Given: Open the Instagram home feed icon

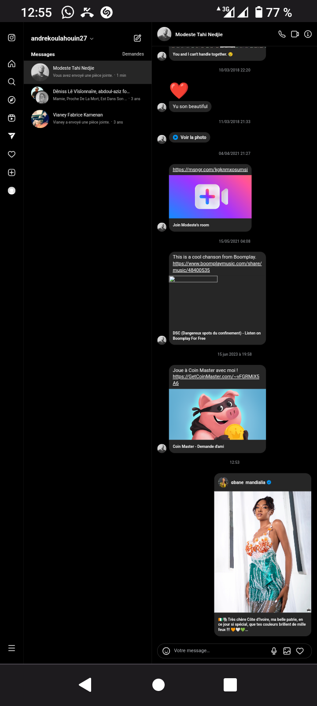Looking at the screenshot, I should (12, 64).
